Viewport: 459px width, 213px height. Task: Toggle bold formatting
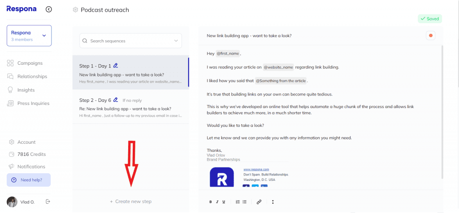(x=211, y=202)
